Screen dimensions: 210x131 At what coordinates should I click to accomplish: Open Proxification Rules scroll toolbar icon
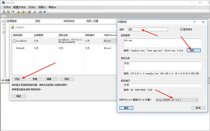click(x=8, y=12)
